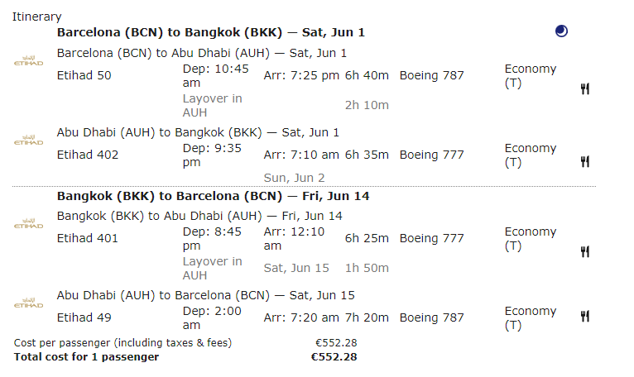634x377 pixels.
Task: Click the Etihad 50 flight number
Action: (x=84, y=75)
